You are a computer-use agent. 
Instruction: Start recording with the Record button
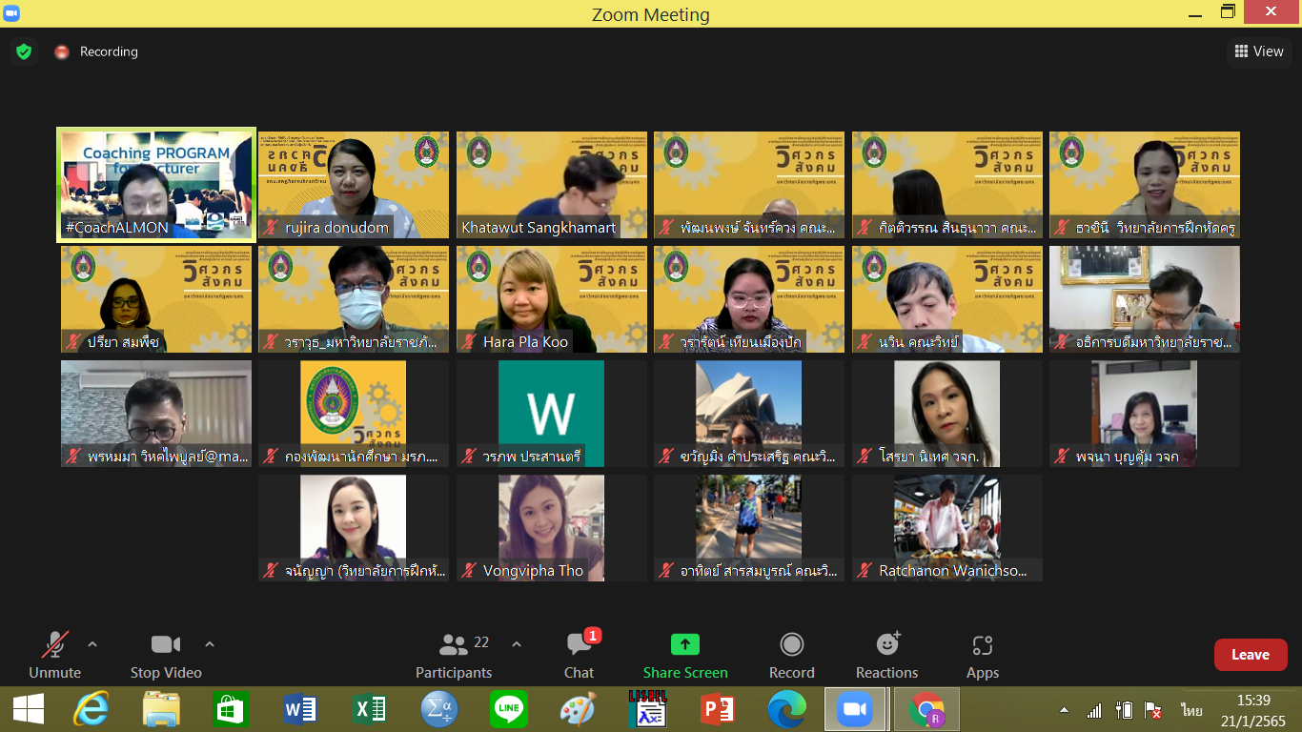[791, 656]
